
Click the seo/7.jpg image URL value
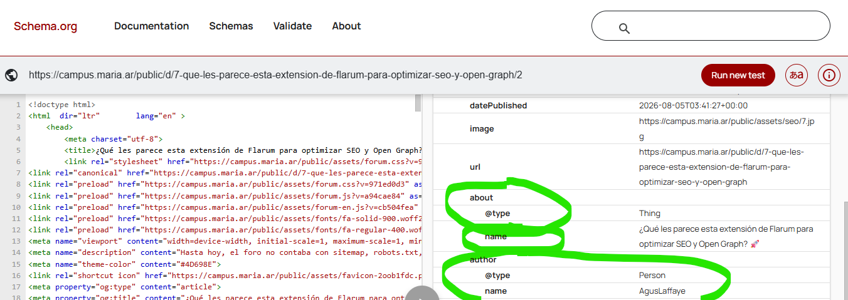[x=726, y=128]
